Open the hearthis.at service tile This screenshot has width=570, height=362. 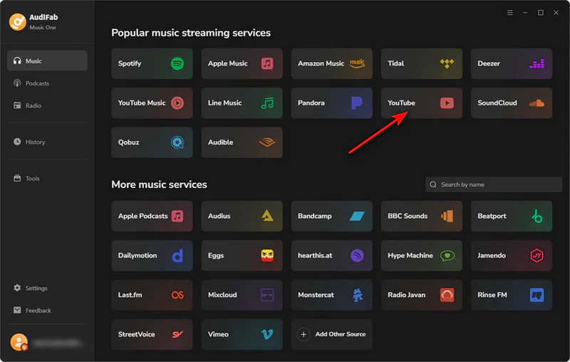tap(331, 256)
